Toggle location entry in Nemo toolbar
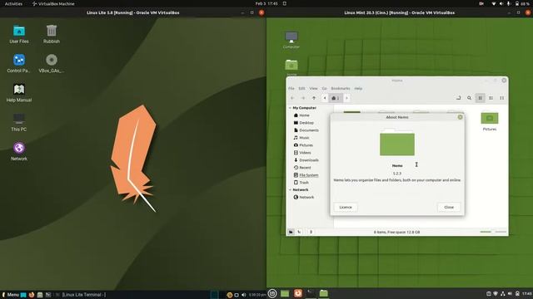Viewport: 533px width, 299px height. coord(458,98)
